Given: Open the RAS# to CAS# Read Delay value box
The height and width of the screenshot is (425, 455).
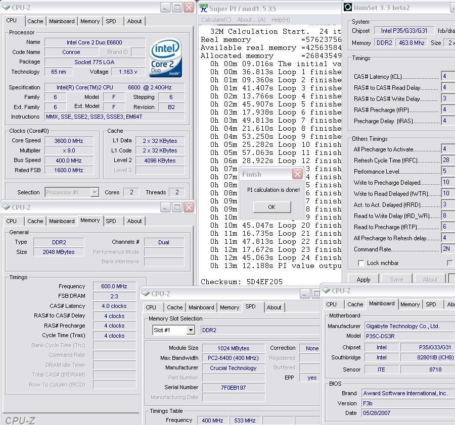Looking at the screenshot, I should pos(448,87).
